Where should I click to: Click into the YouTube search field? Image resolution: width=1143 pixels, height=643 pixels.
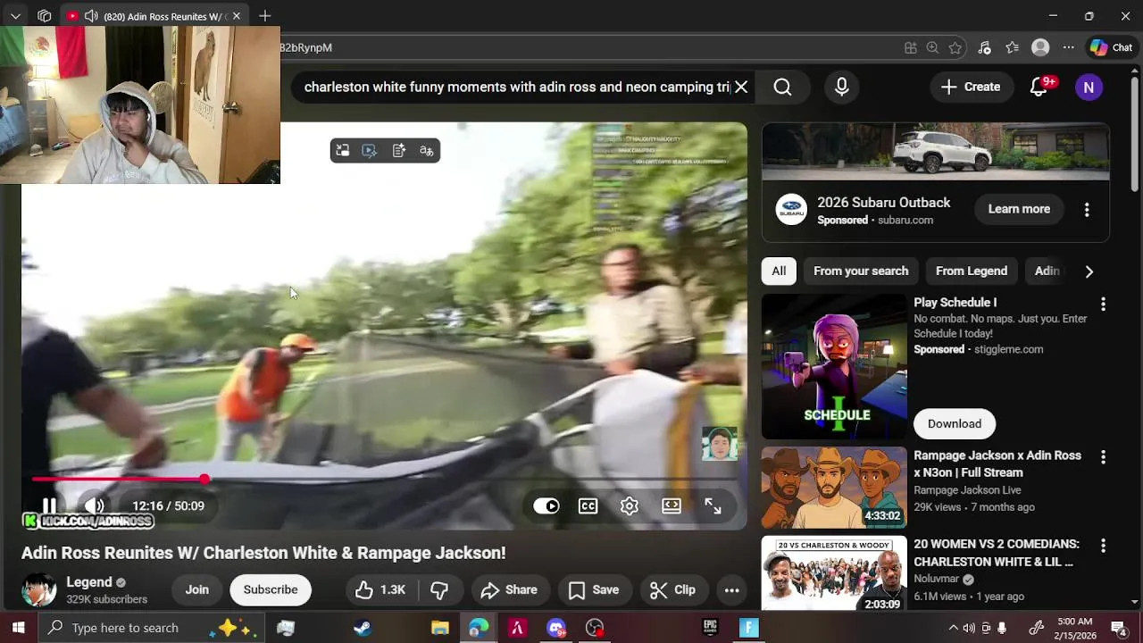coord(516,87)
